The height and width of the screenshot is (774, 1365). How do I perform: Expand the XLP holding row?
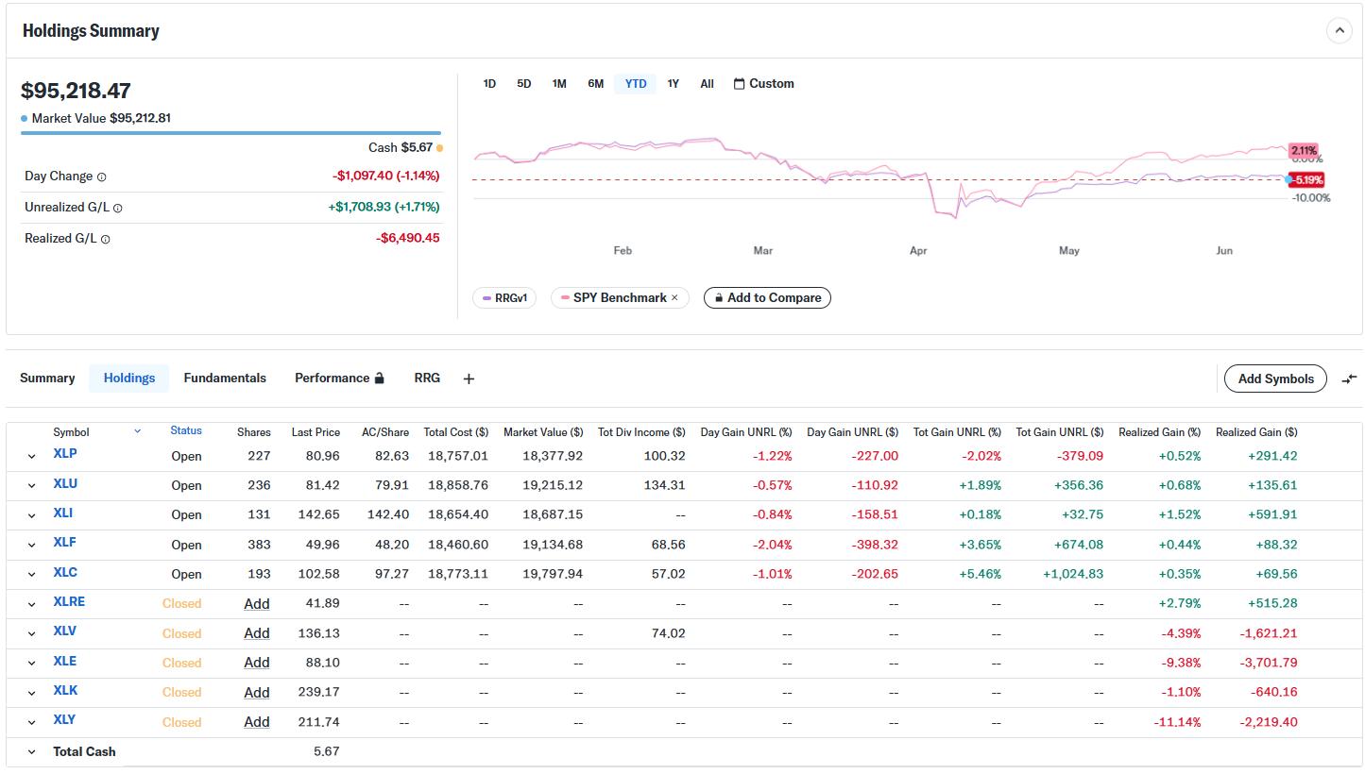(x=31, y=456)
